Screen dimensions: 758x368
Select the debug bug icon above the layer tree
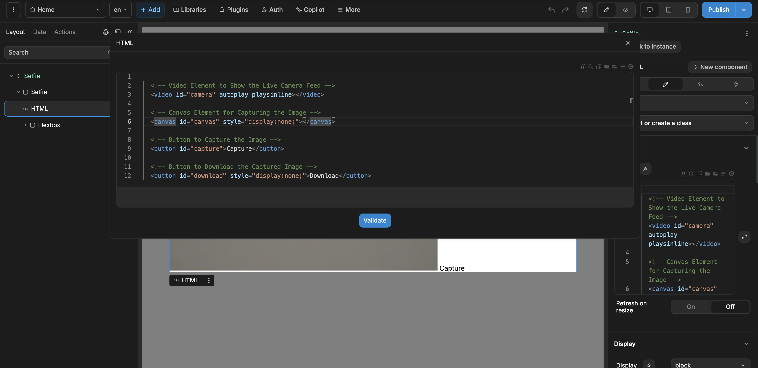click(106, 32)
